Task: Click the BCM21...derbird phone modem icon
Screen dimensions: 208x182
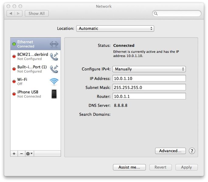Action: coord(54,57)
